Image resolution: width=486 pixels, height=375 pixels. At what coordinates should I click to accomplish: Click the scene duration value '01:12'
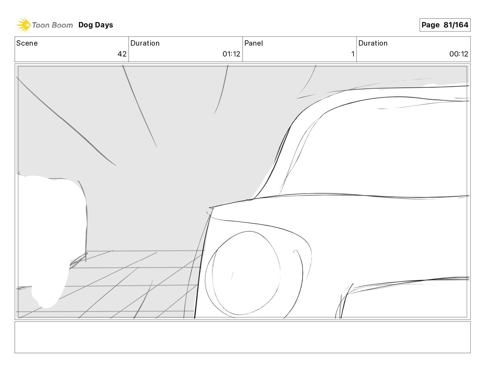point(232,54)
